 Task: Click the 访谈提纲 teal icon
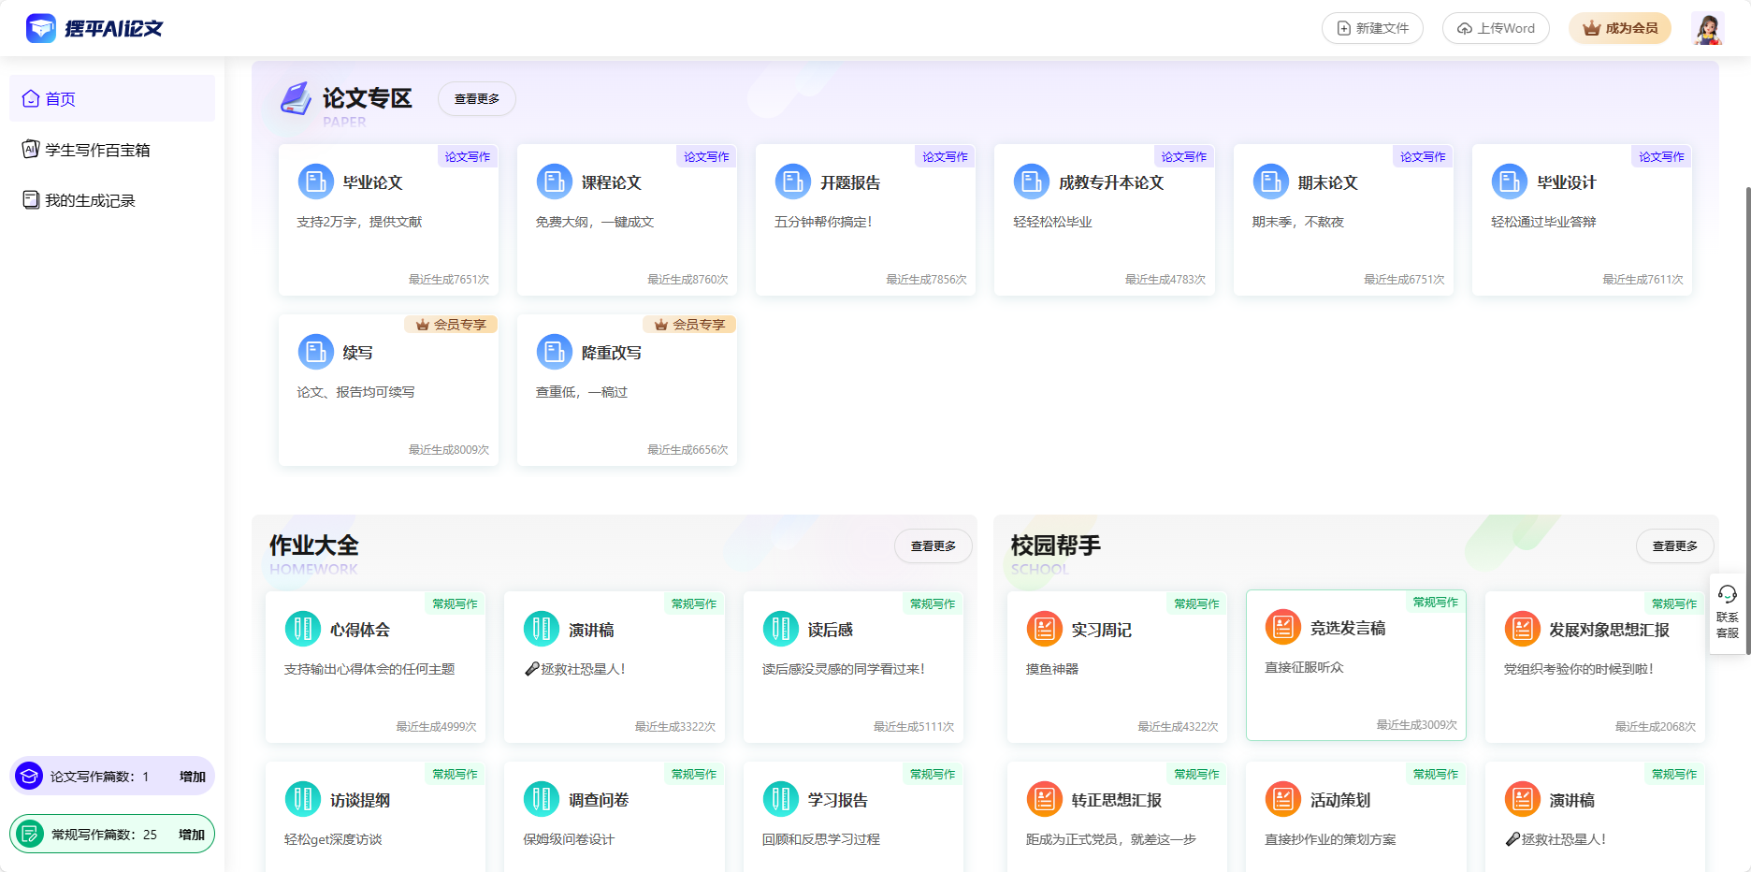303,799
